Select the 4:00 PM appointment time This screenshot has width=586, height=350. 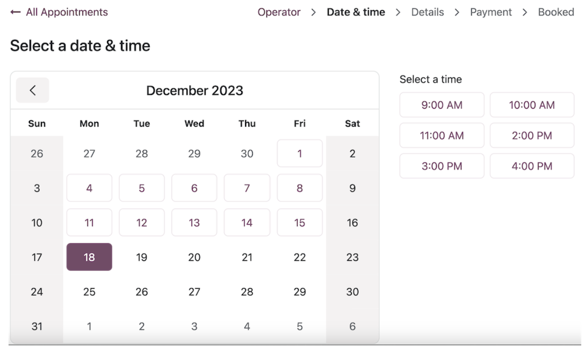[x=532, y=166]
